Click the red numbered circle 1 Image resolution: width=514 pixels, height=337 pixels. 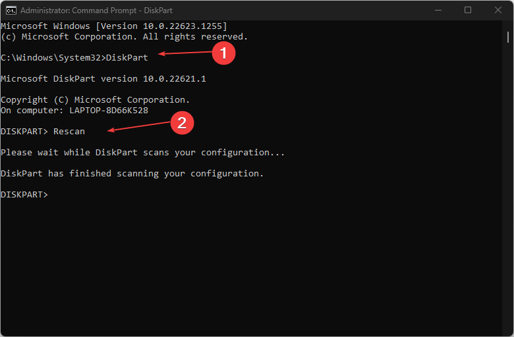pyautogui.click(x=223, y=54)
